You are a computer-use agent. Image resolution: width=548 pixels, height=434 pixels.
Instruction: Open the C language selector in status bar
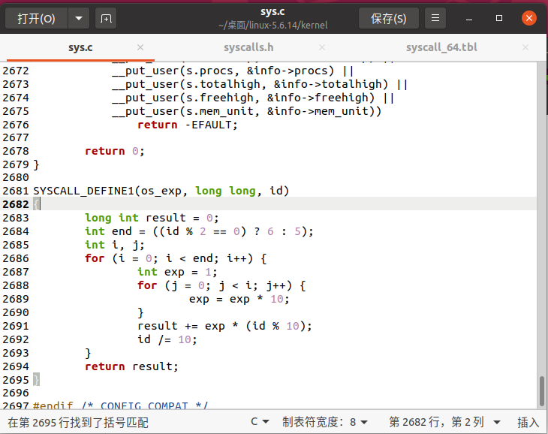260,422
